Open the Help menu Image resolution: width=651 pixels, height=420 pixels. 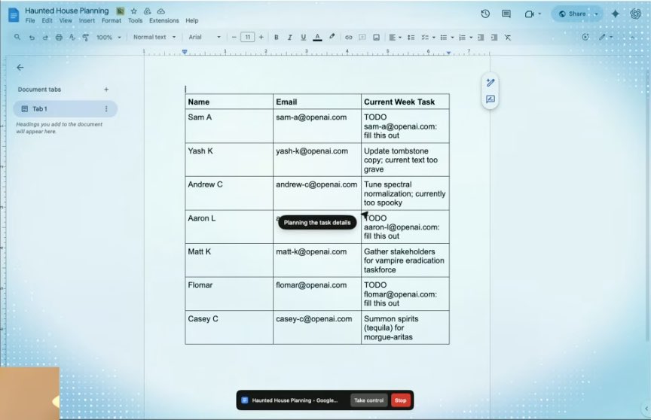192,20
